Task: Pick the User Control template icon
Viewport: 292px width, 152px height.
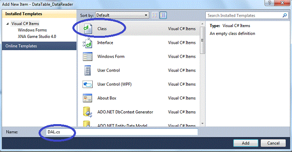Action: point(88,70)
